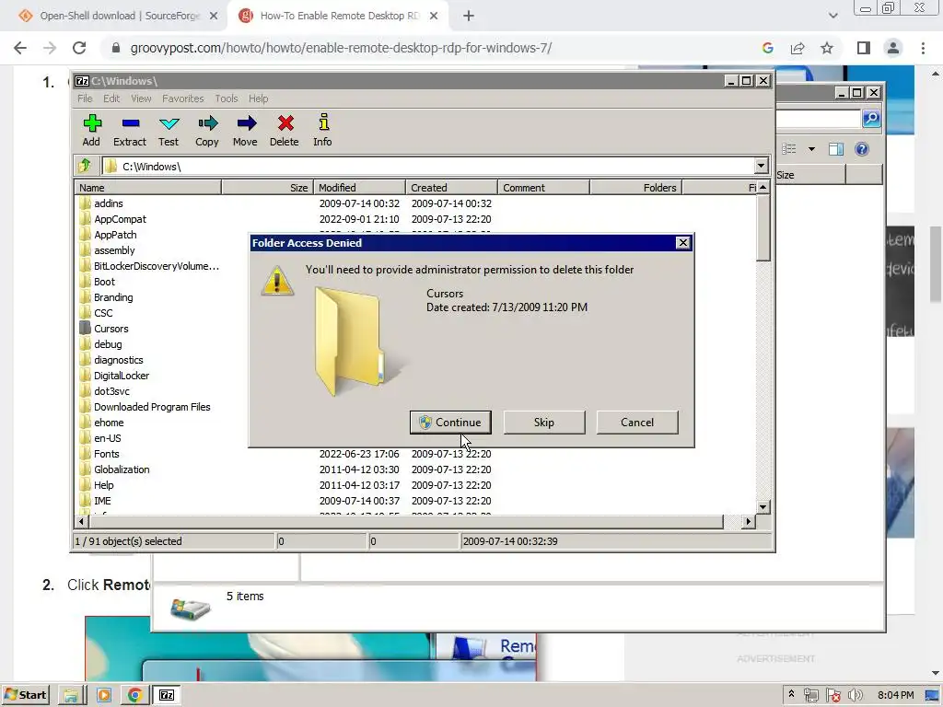Select the Cursors folder row
943x707 pixels.
click(111, 329)
